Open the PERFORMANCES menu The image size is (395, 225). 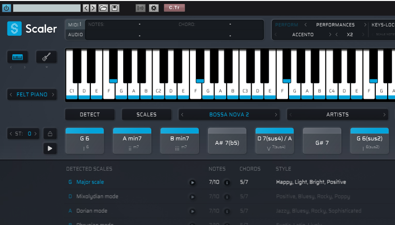point(335,25)
